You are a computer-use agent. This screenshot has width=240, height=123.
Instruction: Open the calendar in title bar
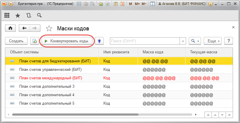tap(122, 4)
